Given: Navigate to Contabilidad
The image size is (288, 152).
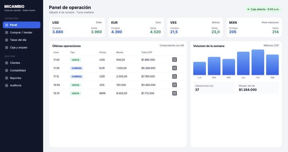Looking at the screenshot, I should pyautogui.click(x=22, y=70).
